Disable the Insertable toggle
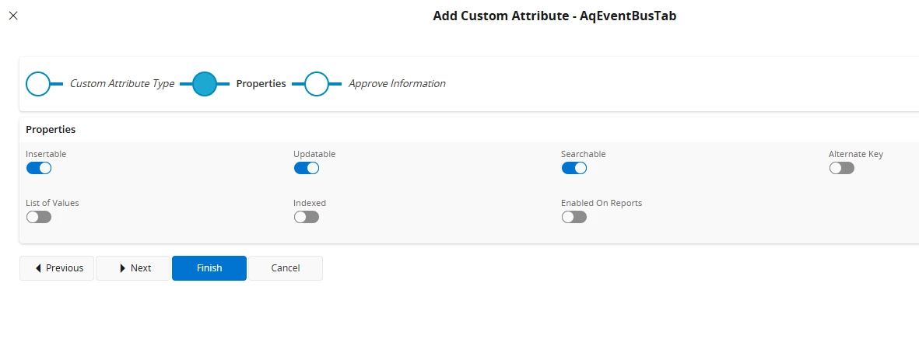 [x=39, y=168]
